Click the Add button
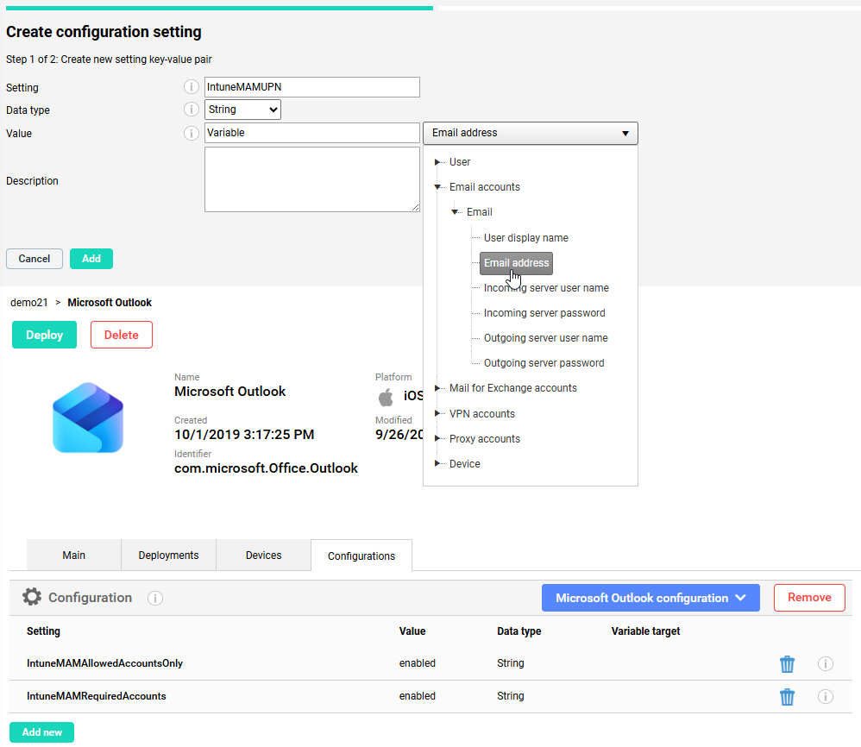Screen dimensions: 861x747 [91, 259]
